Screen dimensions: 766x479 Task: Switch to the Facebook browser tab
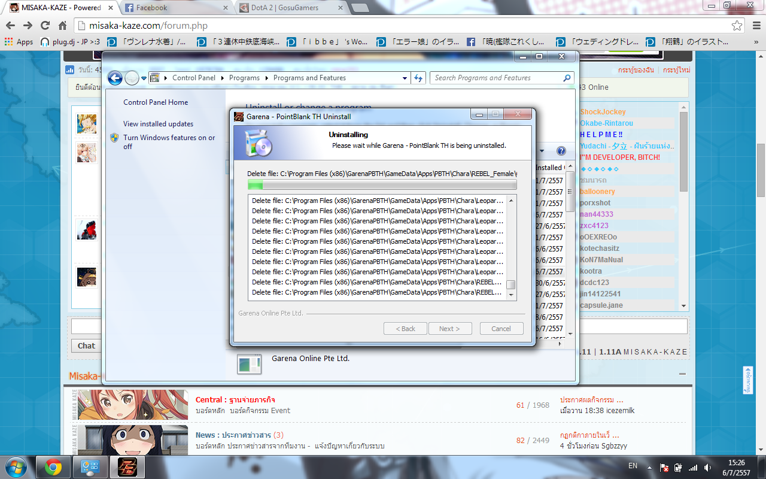click(x=174, y=8)
